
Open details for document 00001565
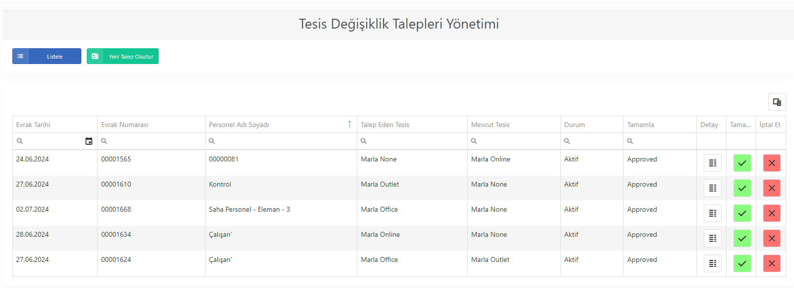(x=712, y=163)
